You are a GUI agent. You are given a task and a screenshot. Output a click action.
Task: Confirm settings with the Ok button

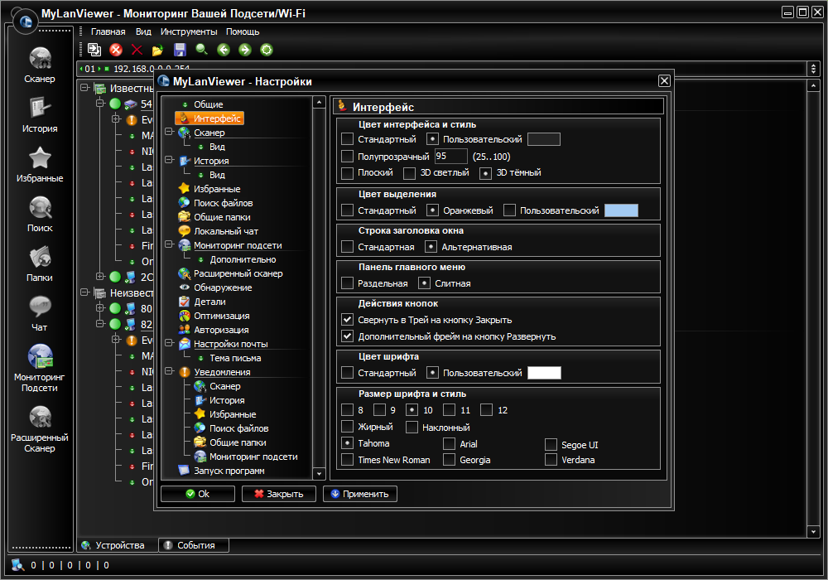(x=198, y=494)
